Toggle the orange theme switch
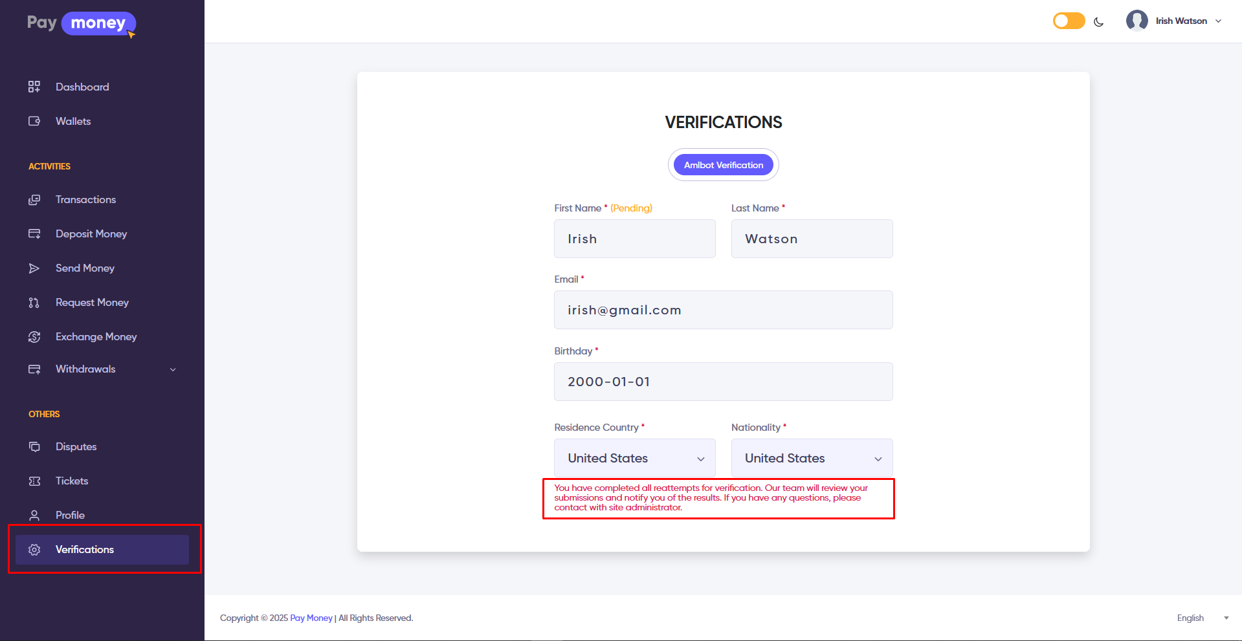The width and height of the screenshot is (1242, 641). coord(1069,21)
